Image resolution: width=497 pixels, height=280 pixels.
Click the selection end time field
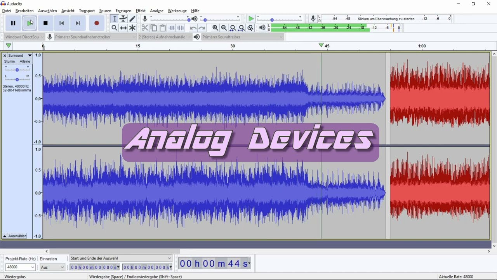tap(147, 267)
